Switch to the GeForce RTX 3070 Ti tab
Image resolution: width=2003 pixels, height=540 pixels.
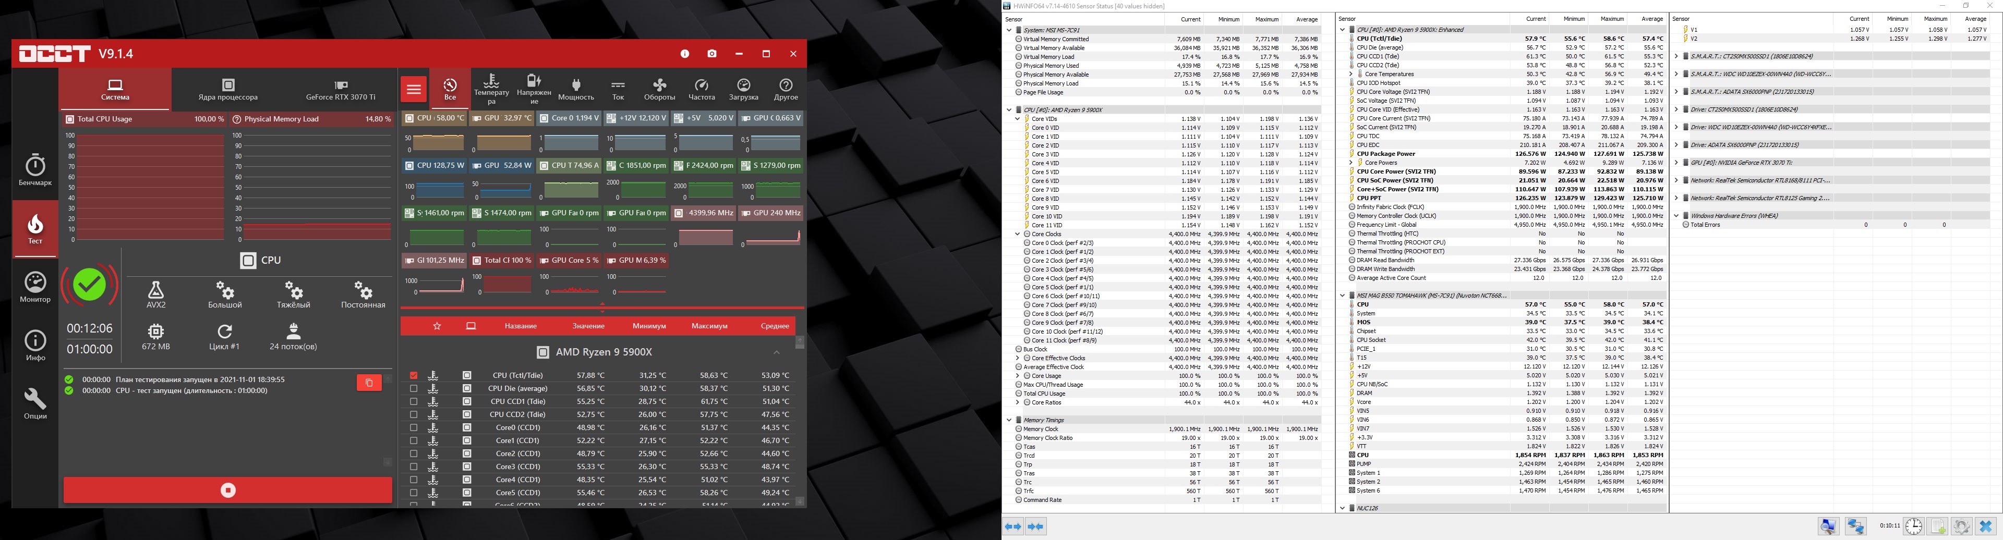click(341, 89)
